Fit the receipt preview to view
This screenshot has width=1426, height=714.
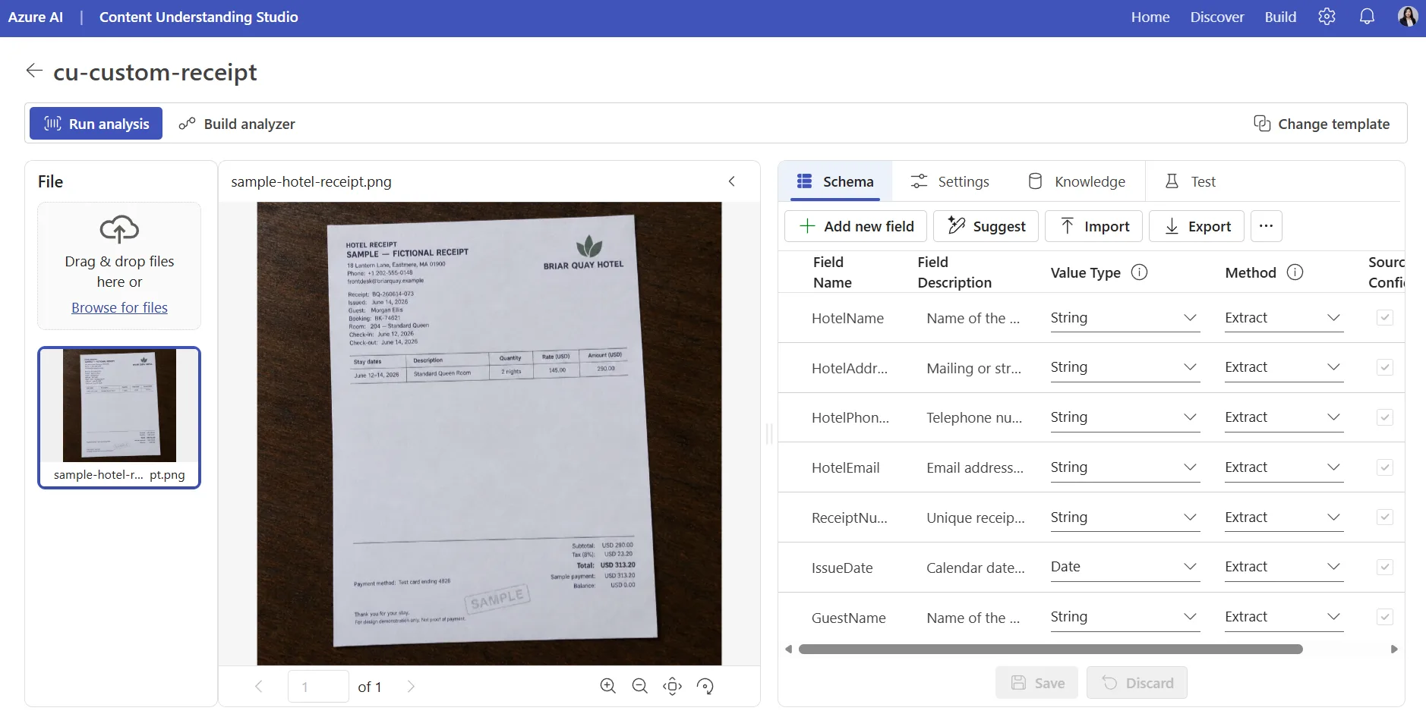point(673,687)
